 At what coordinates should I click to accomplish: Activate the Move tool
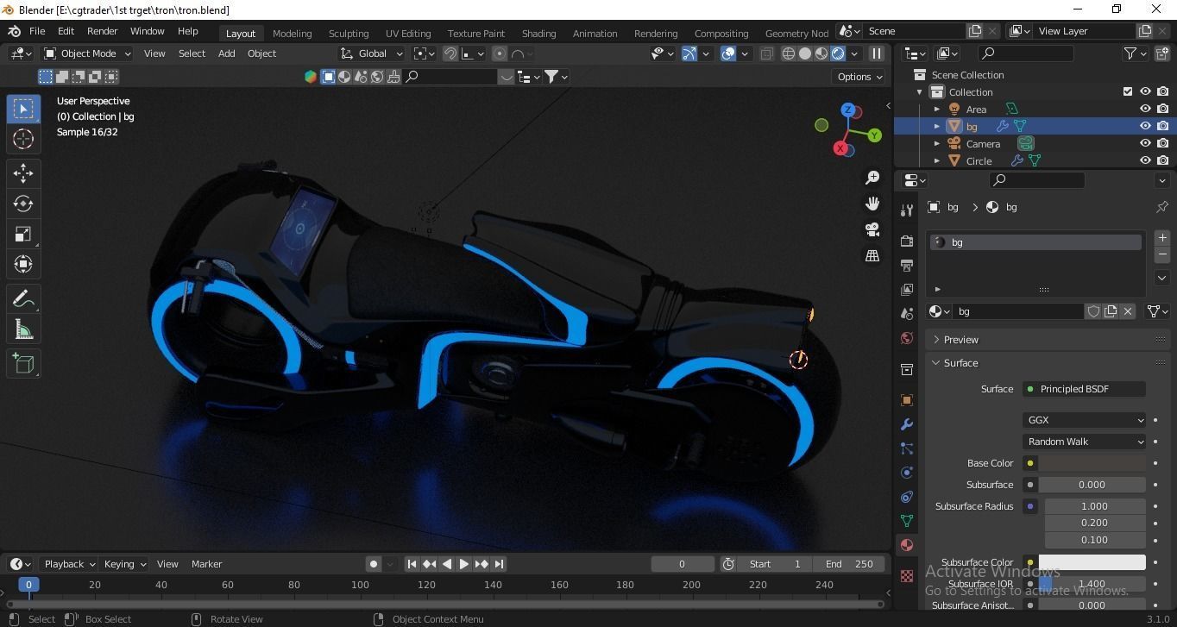click(x=23, y=173)
